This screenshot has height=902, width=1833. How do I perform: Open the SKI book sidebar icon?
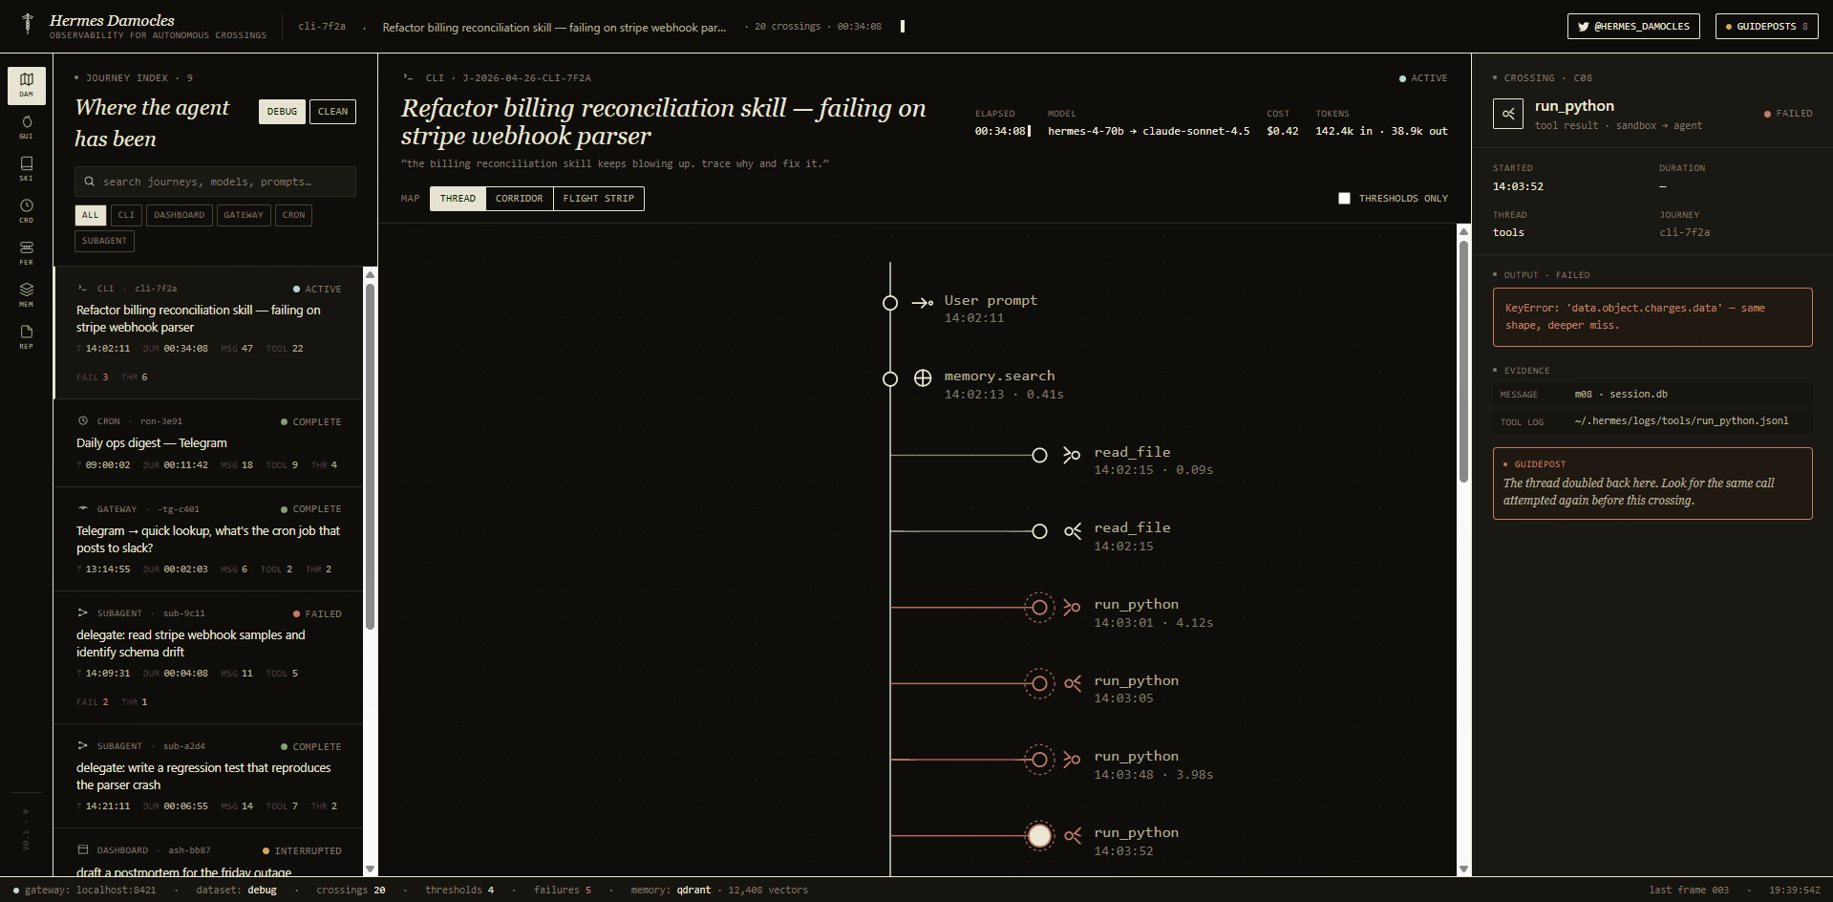(27, 169)
